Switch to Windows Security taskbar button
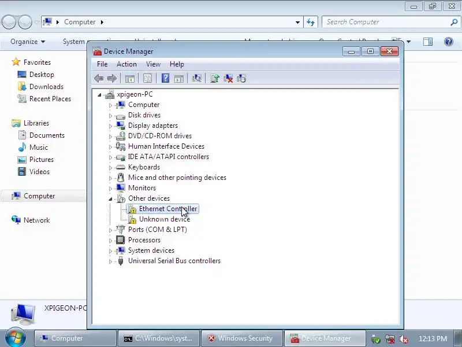The height and width of the screenshot is (347, 462). pyautogui.click(x=242, y=338)
